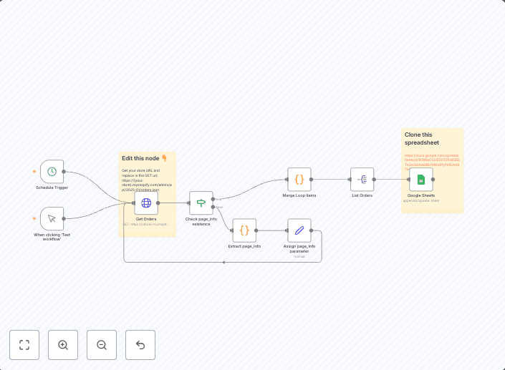
Task: Open the Google Sheets node
Action: click(x=421, y=179)
